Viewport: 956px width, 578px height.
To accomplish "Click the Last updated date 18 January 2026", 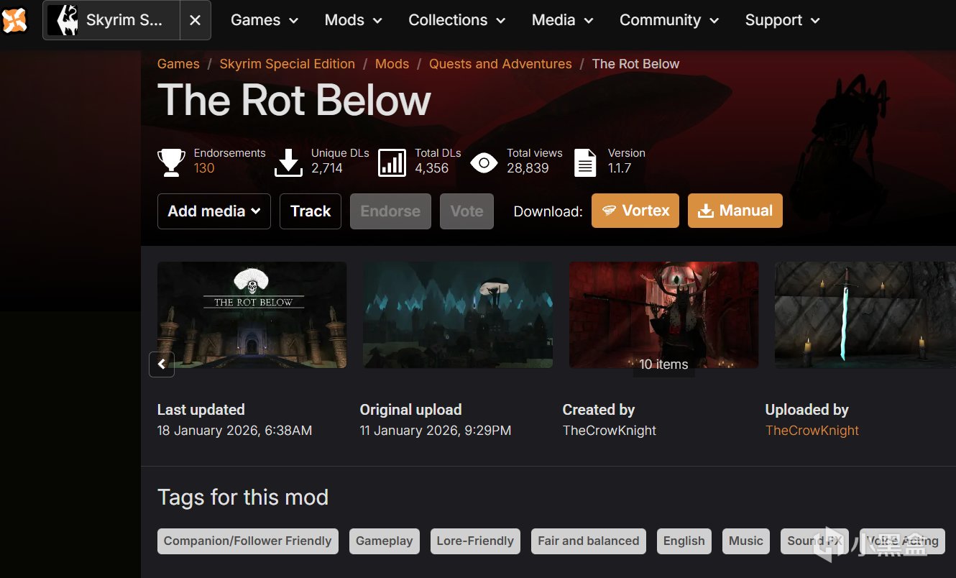I will pyautogui.click(x=234, y=431).
